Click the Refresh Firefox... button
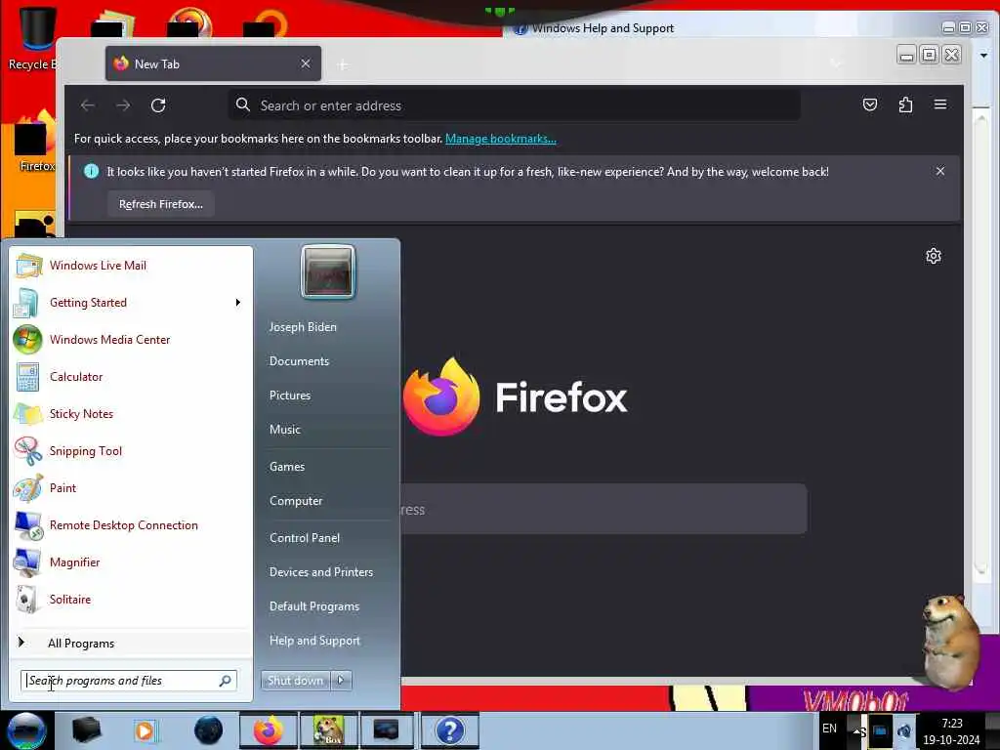The height and width of the screenshot is (750, 1000). point(161,204)
